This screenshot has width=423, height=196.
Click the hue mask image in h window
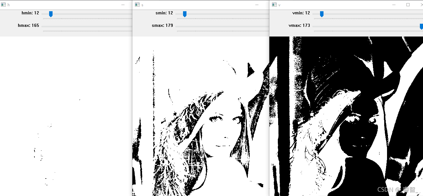click(66, 116)
